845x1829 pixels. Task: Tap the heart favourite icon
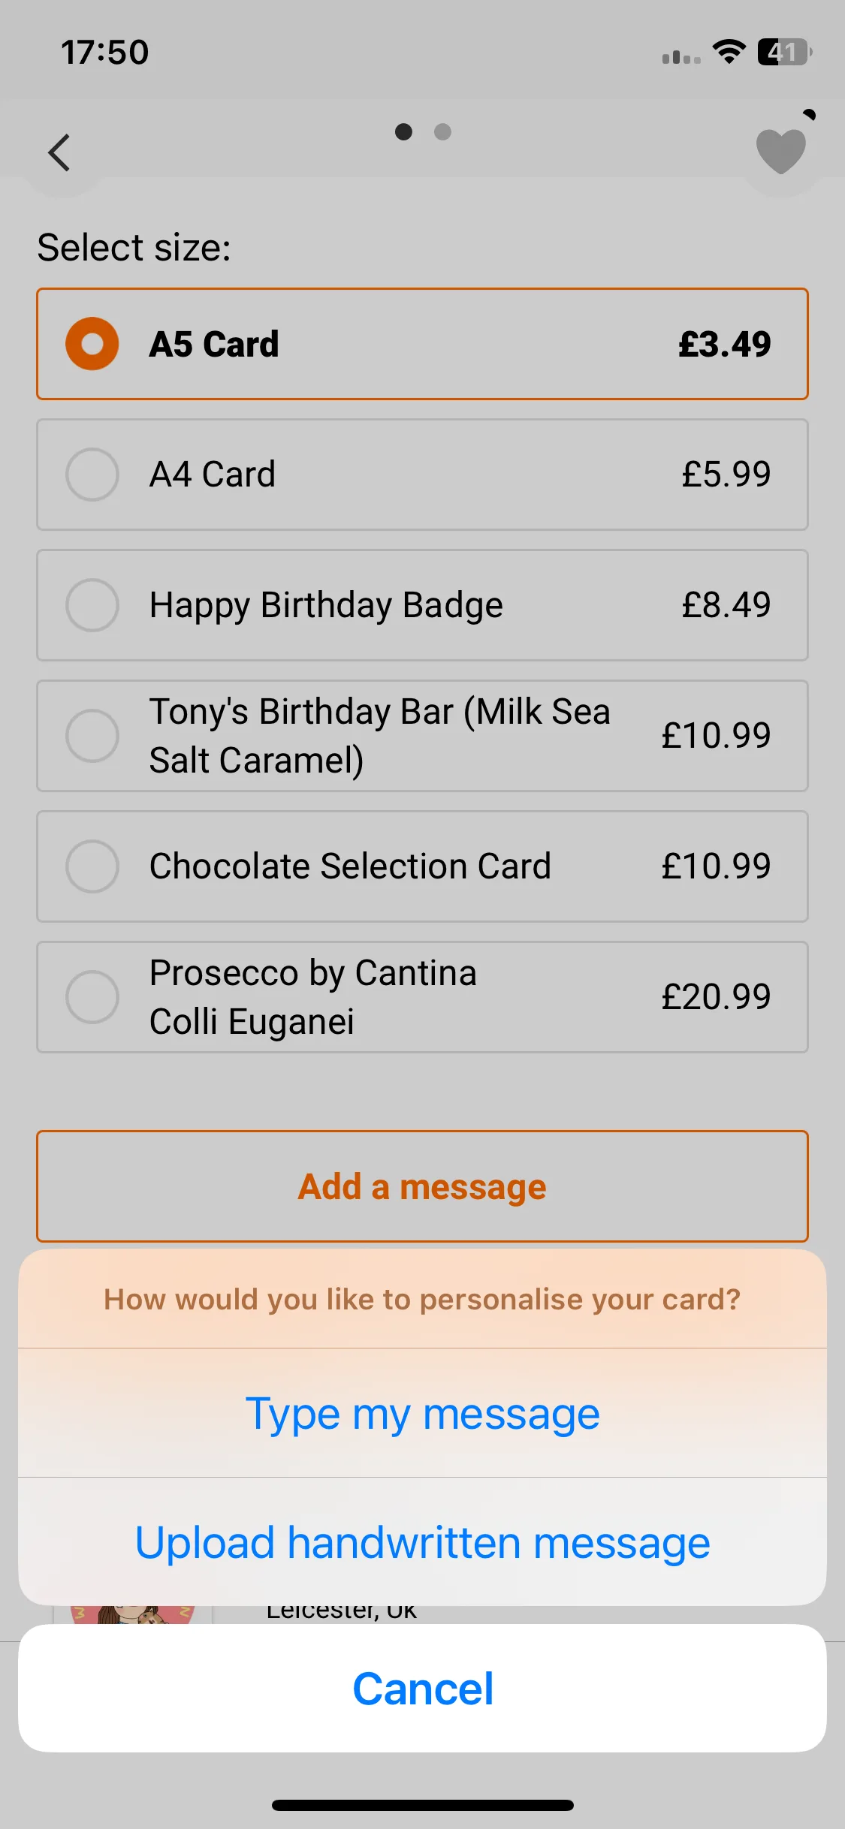(781, 151)
